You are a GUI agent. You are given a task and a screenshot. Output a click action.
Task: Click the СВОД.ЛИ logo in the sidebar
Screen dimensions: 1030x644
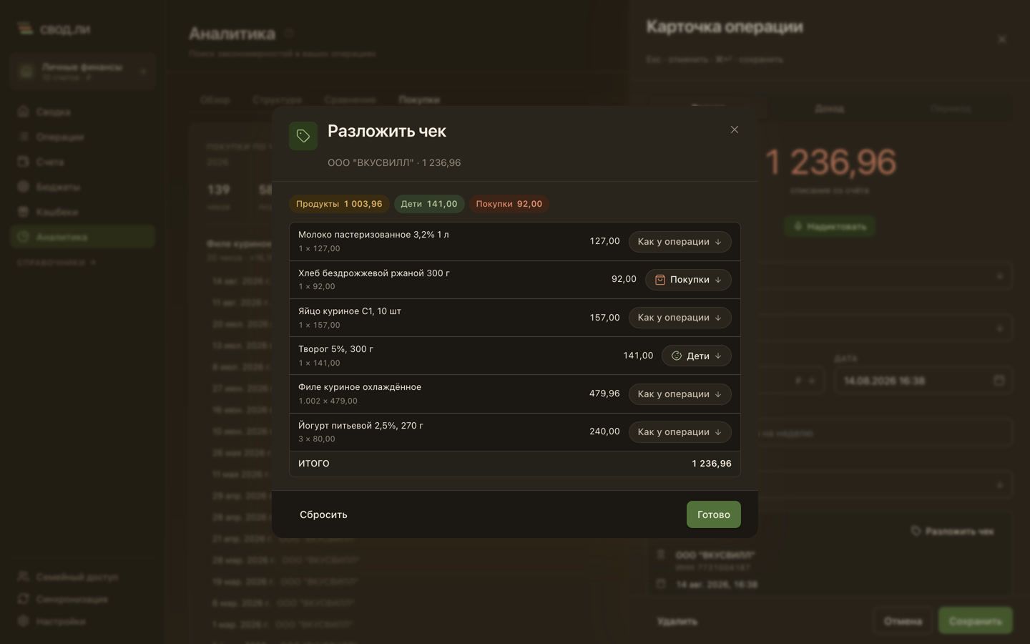tap(54, 29)
